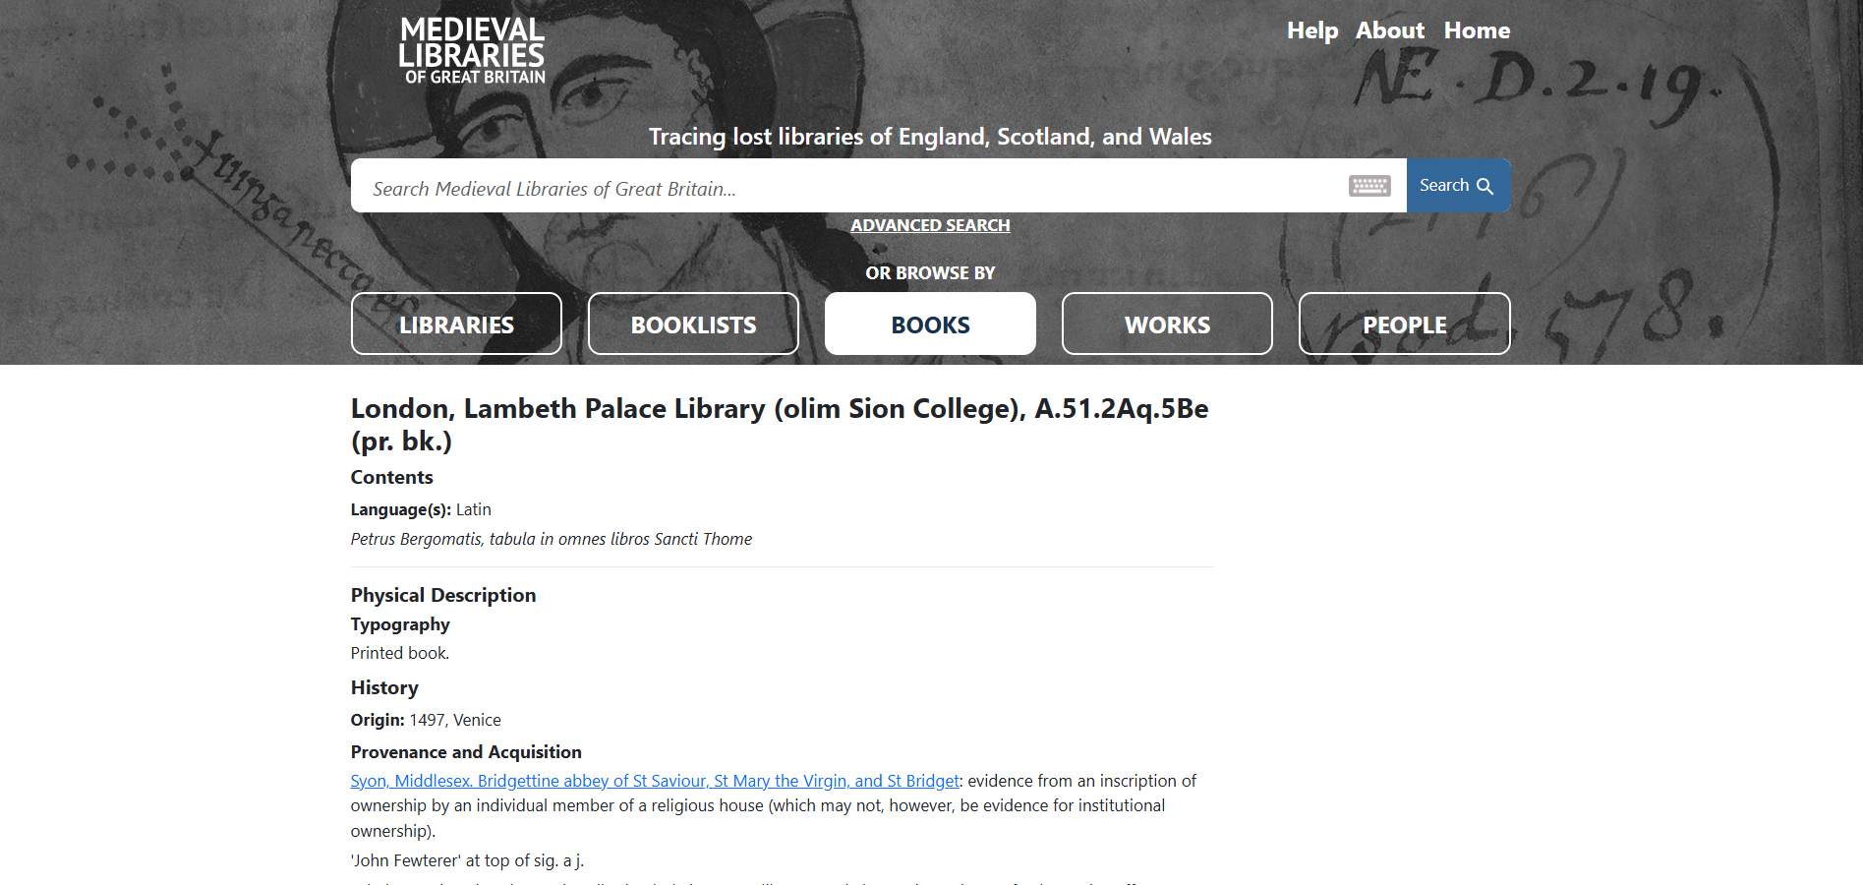Go to the About page
The width and height of the screenshot is (1863, 885).
(1389, 30)
